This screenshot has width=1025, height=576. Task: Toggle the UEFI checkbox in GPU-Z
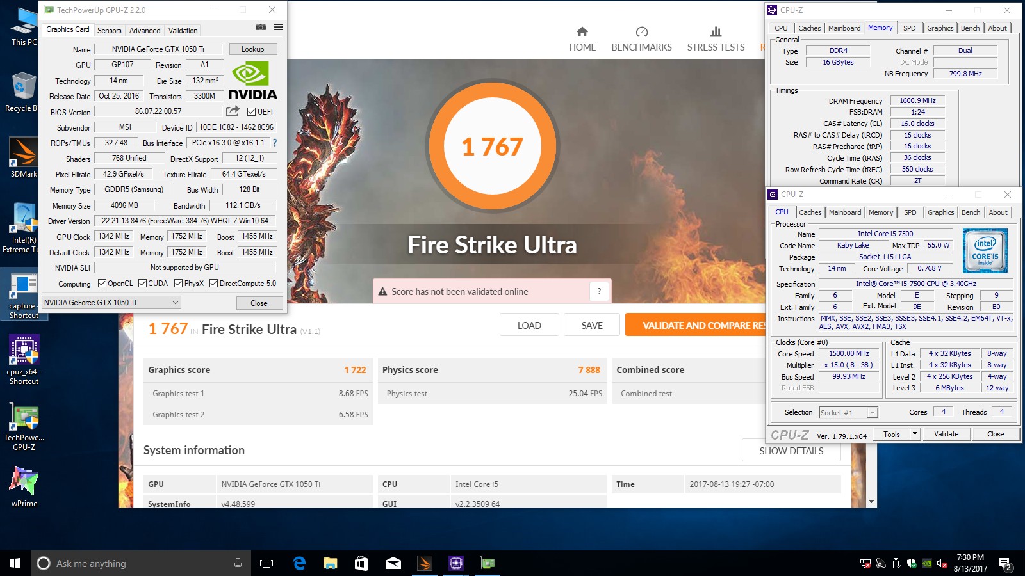click(251, 112)
